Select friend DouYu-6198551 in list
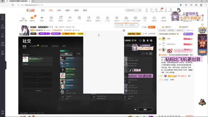 [71, 75]
